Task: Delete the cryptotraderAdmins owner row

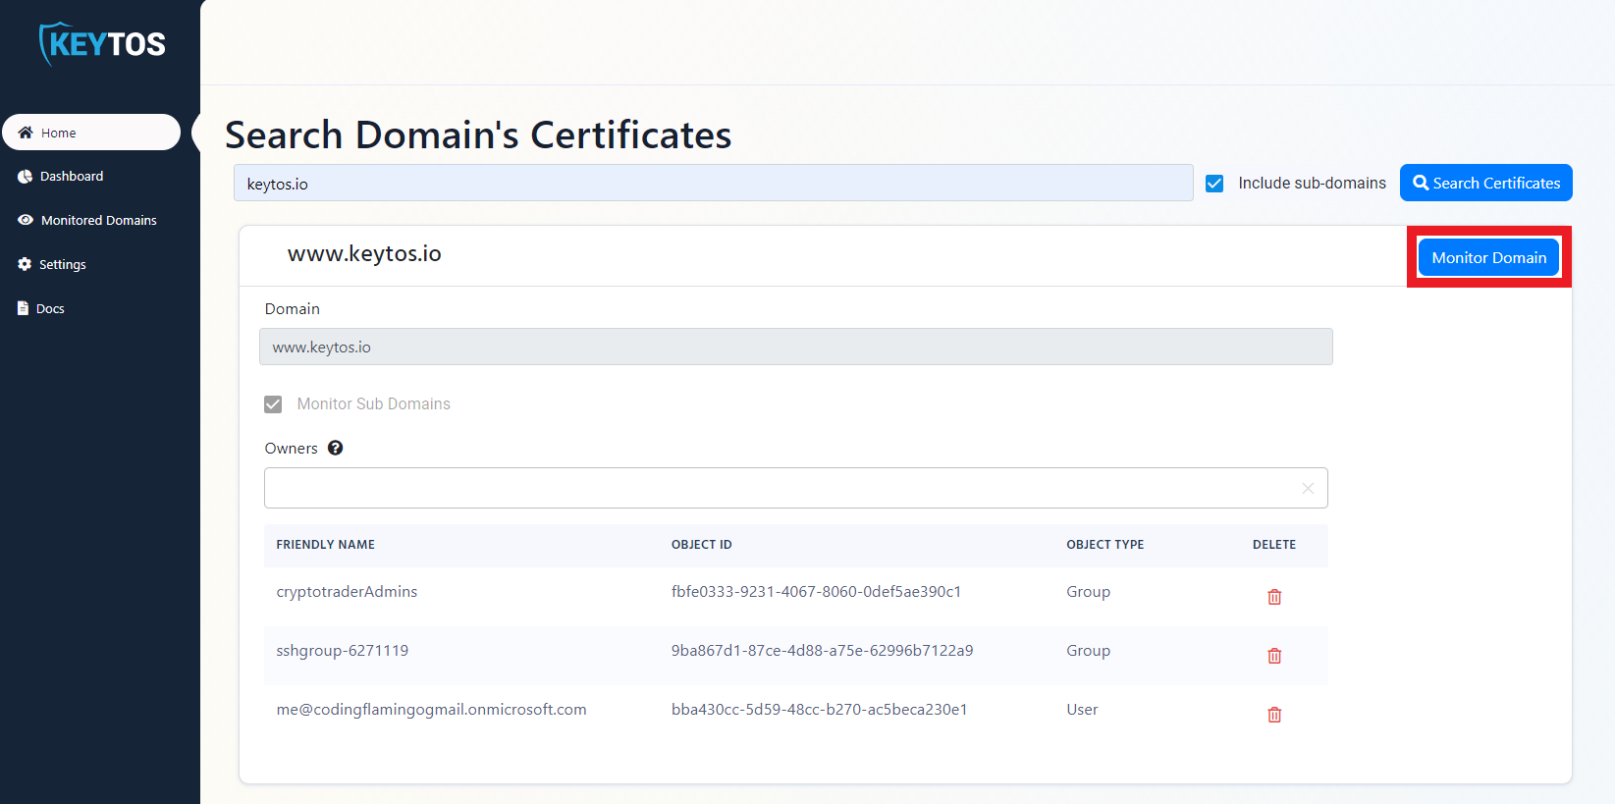Action: 1274,597
